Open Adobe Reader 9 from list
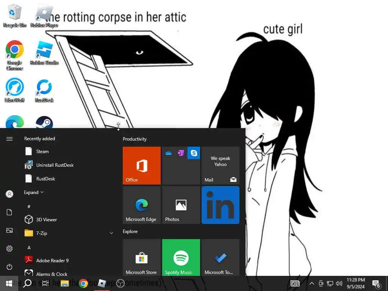Image resolution: width=388 pixels, height=291 pixels. point(69,260)
